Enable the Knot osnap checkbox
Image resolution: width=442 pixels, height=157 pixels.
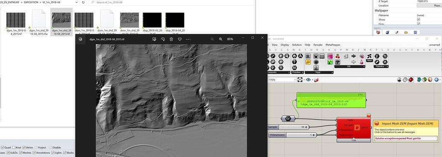point(13,148)
